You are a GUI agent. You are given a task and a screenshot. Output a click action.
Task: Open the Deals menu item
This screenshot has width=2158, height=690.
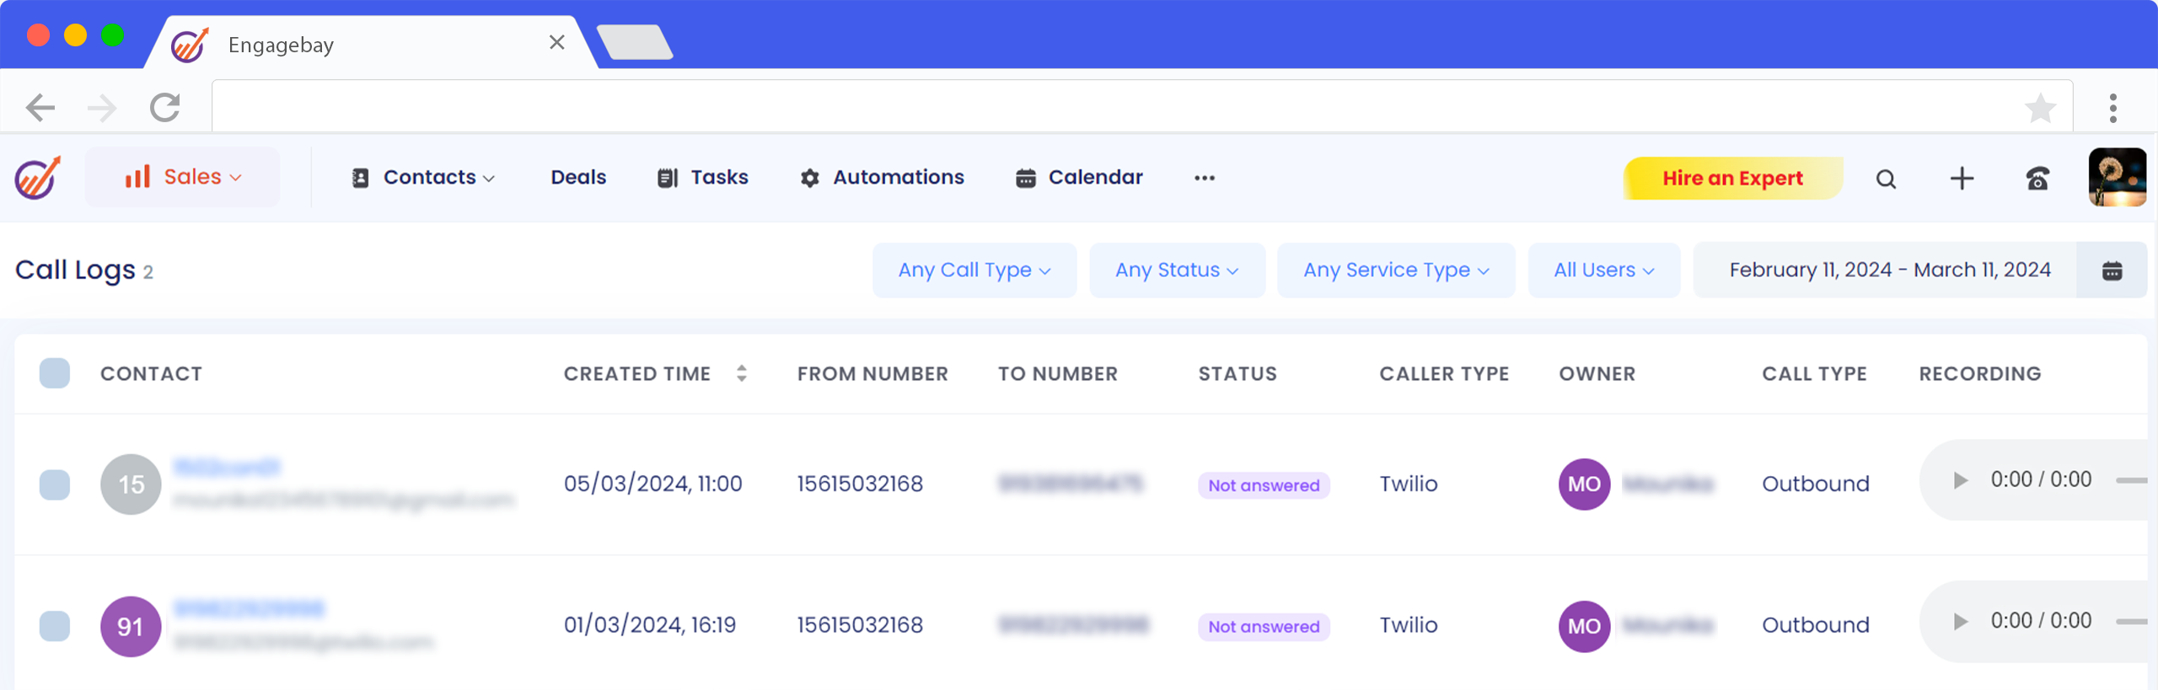tap(578, 178)
